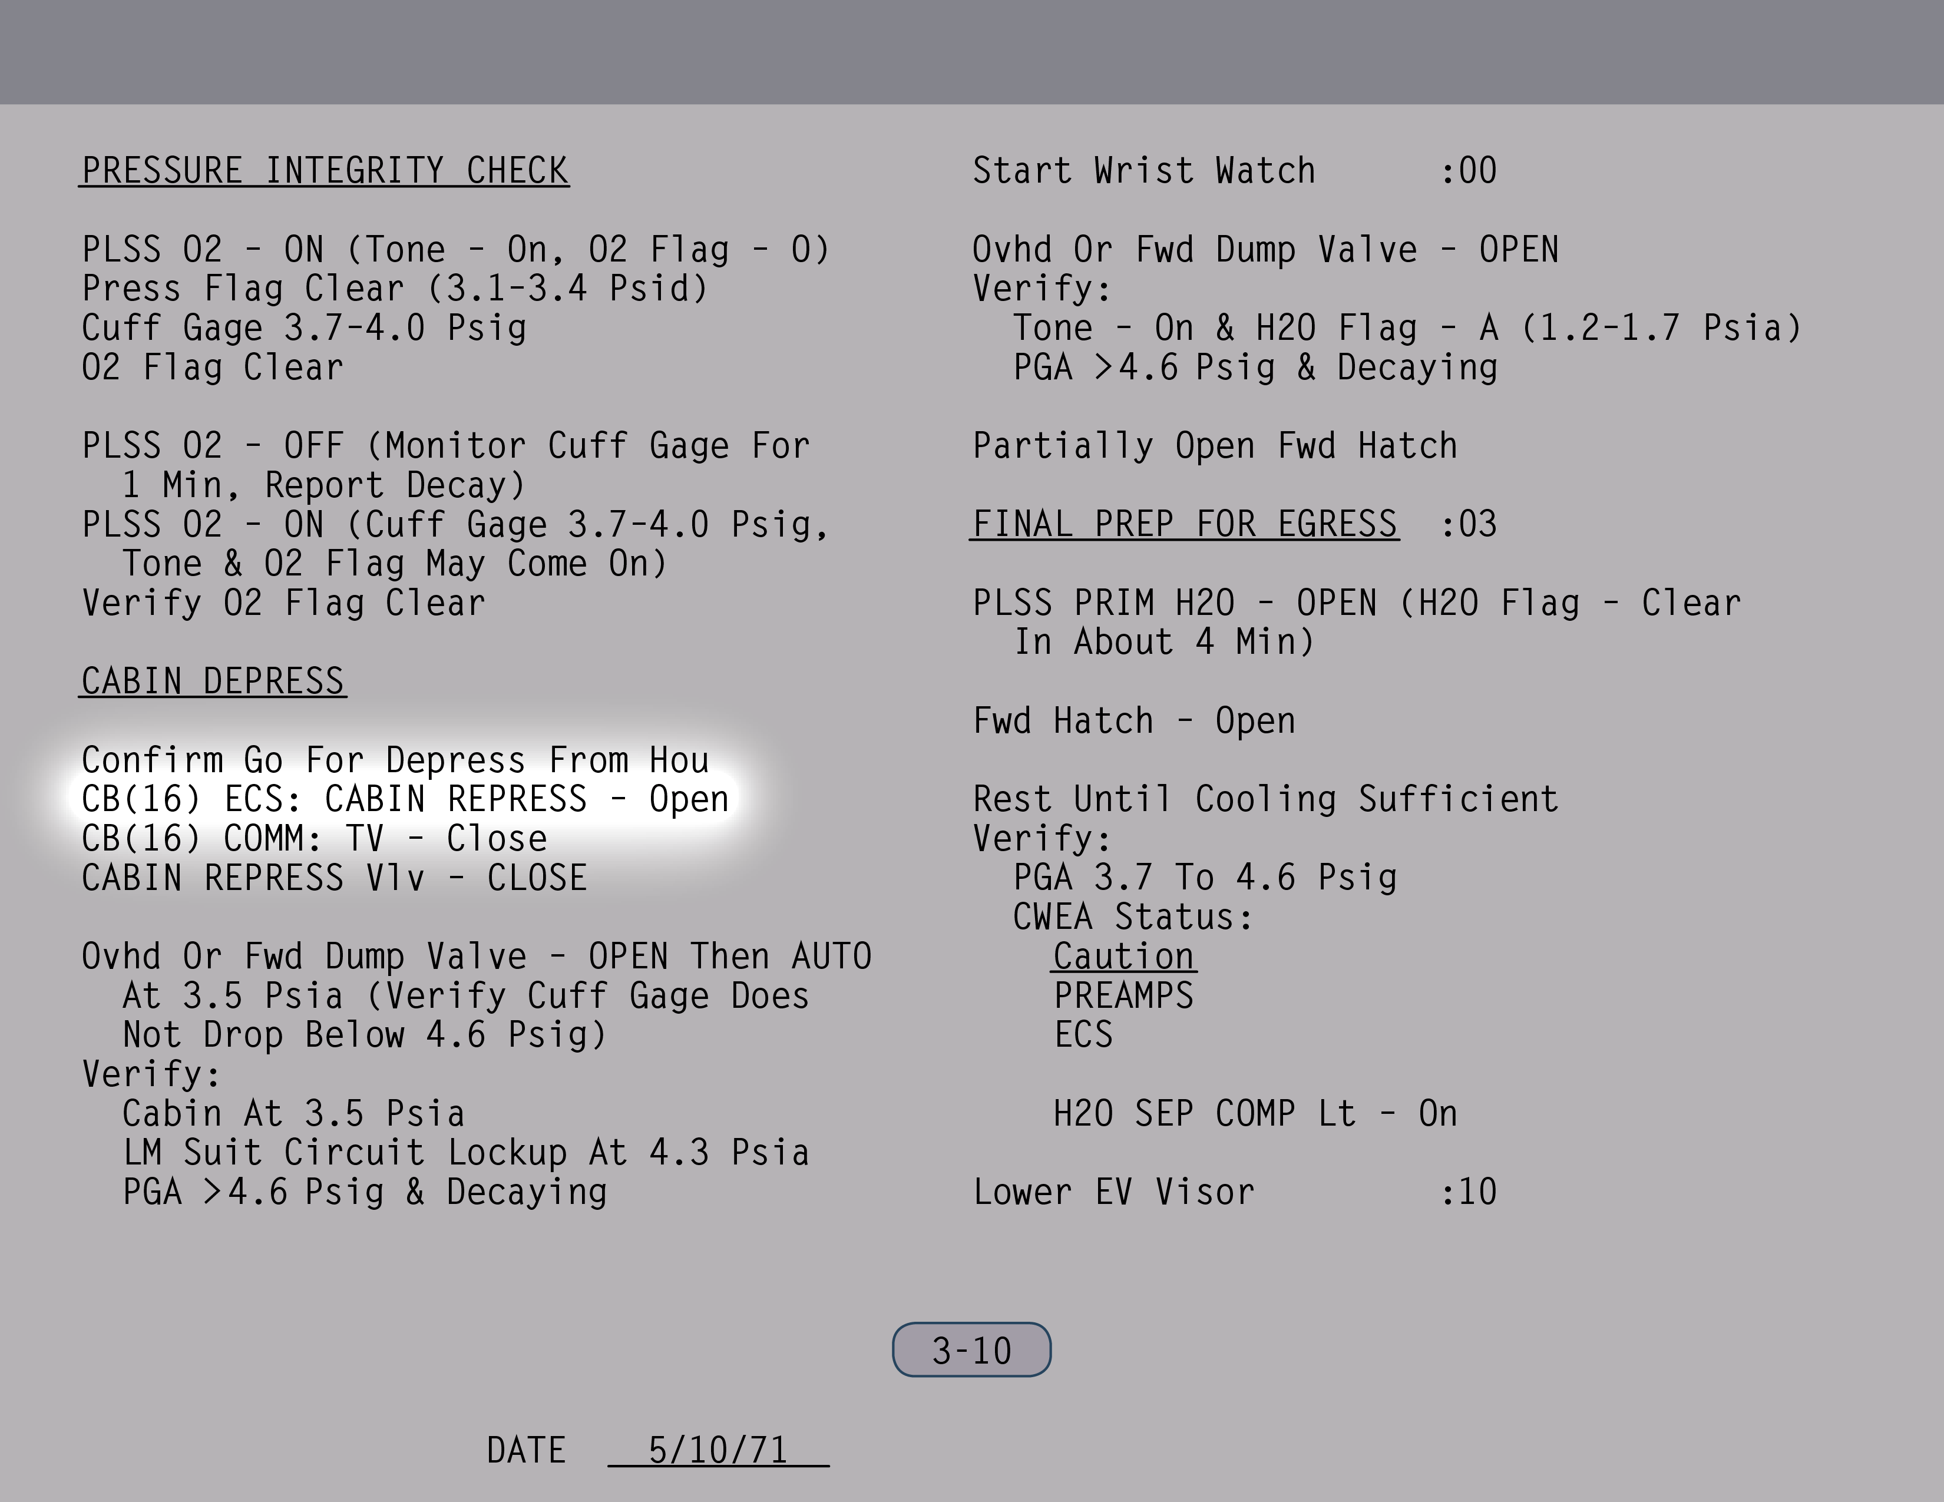Select the LM Suit Circuit Lockup line
The height and width of the screenshot is (1502, 1944).
(465, 1153)
